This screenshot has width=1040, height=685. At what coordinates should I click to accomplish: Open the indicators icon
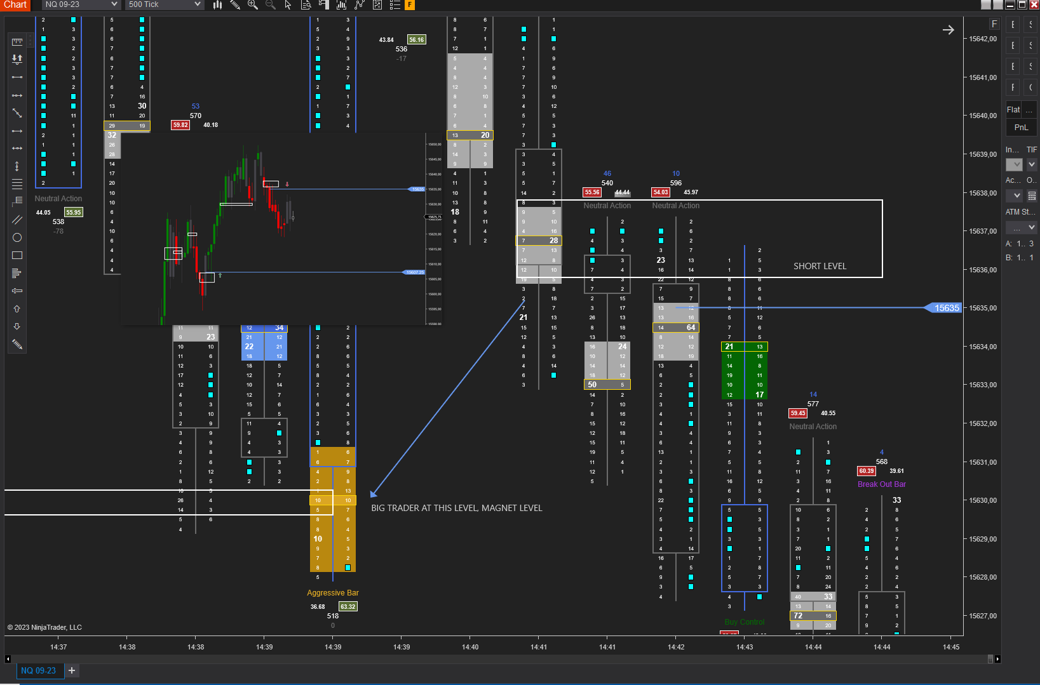point(341,4)
